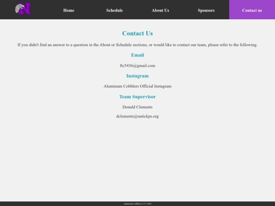The height and width of the screenshot is (206, 275).
Task: Visit the Sponsors page
Action: pyautogui.click(x=206, y=10)
